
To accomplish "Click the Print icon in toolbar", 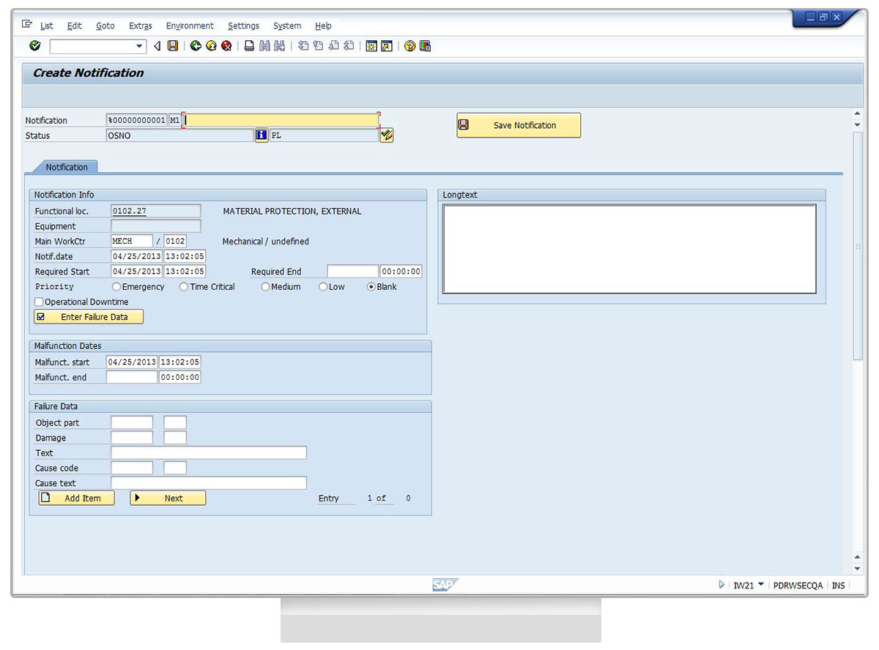I will point(249,46).
